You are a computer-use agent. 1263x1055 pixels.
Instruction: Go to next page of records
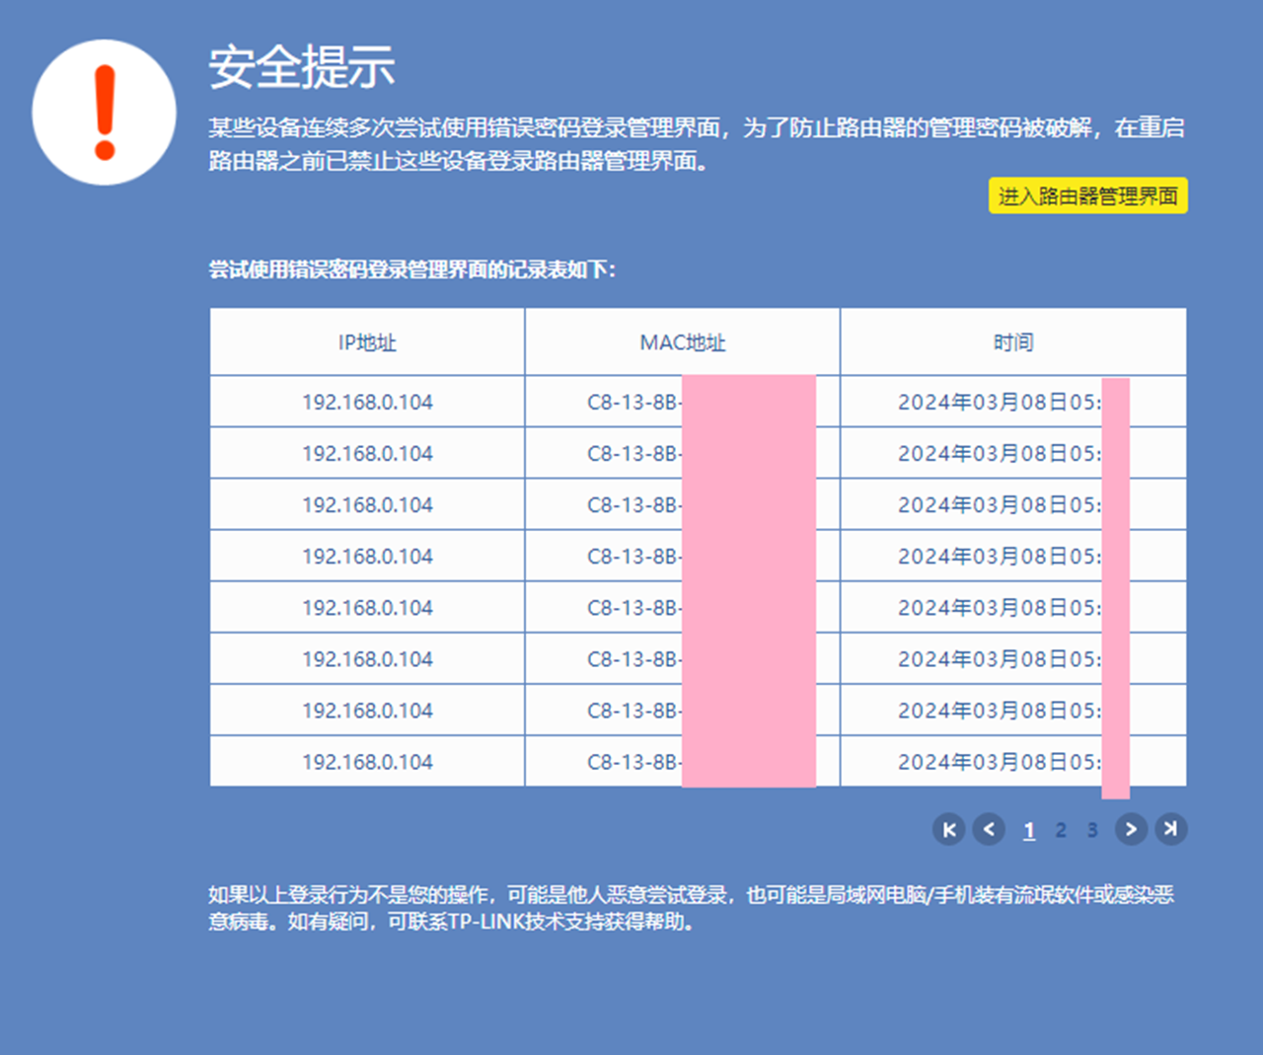1131,829
